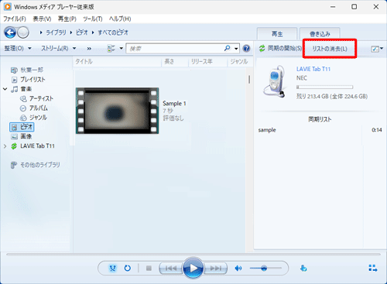Click the Next track button
Screen dimensions: 387x284
216,269
